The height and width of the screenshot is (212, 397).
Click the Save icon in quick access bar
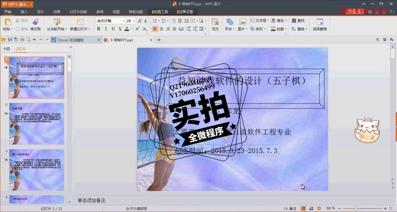[x=10, y=40]
